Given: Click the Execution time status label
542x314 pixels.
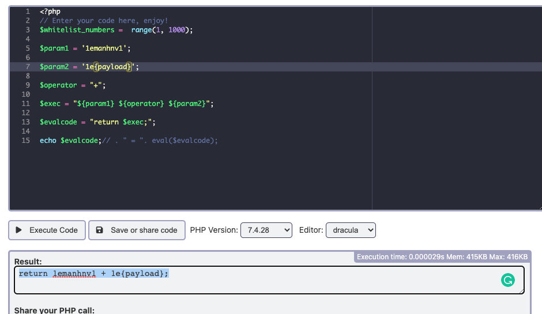Looking at the screenshot, I should [x=442, y=257].
